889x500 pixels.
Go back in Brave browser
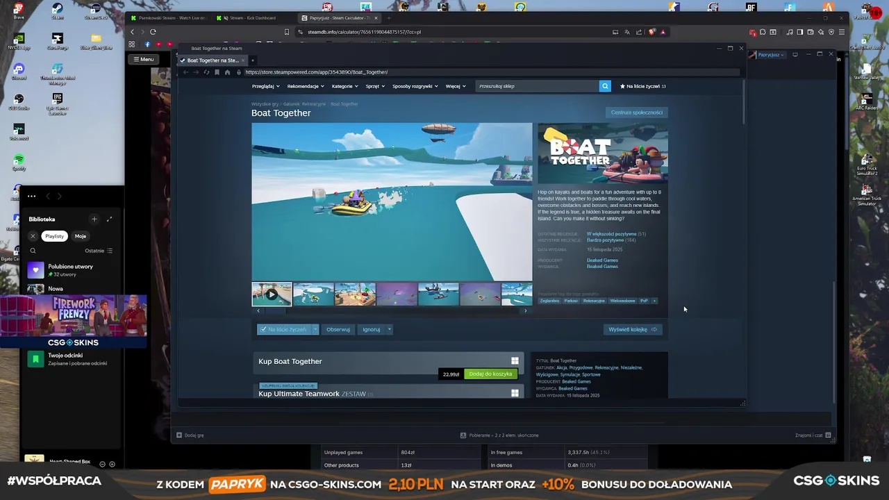[132, 32]
